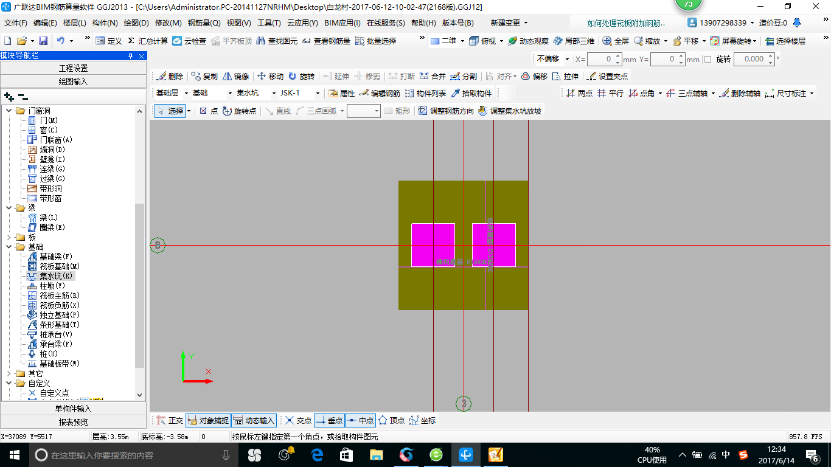Click the 拉伸 stretch tool
The height and width of the screenshot is (467, 831).
click(x=566, y=76)
